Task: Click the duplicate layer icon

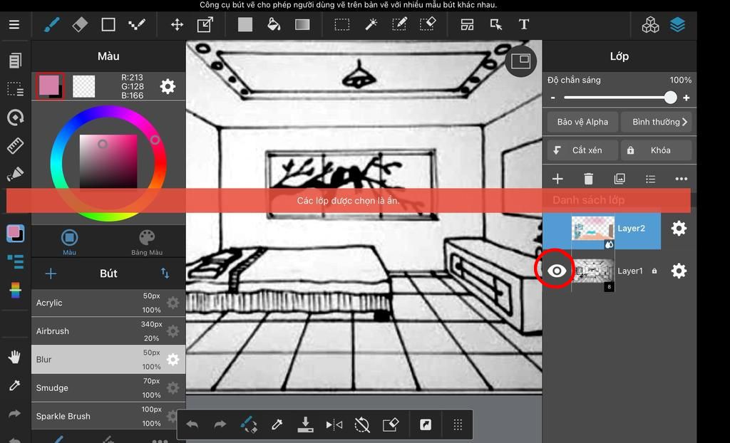Action: [x=620, y=179]
